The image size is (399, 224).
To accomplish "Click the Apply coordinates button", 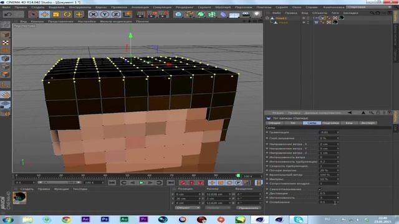I will tap(249, 208).
